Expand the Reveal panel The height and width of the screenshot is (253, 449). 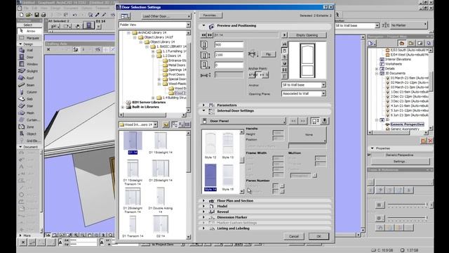(x=203, y=212)
